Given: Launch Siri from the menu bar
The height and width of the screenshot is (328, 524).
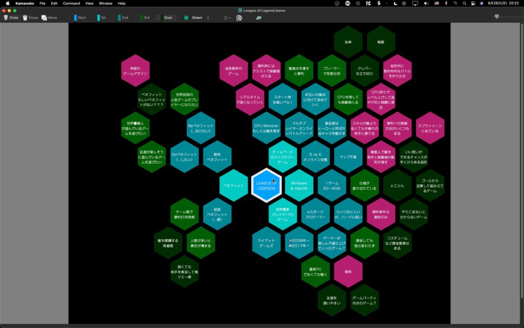Looking at the screenshot, I should [x=482, y=4].
